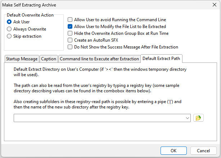
Task: Uncheck Allow User to Modify the File List
Action: (x=70, y=27)
